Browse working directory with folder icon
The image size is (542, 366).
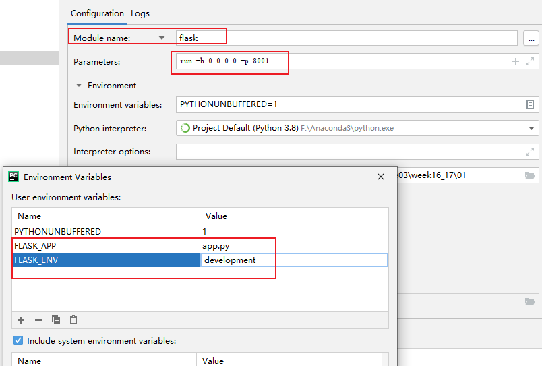[530, 175]
